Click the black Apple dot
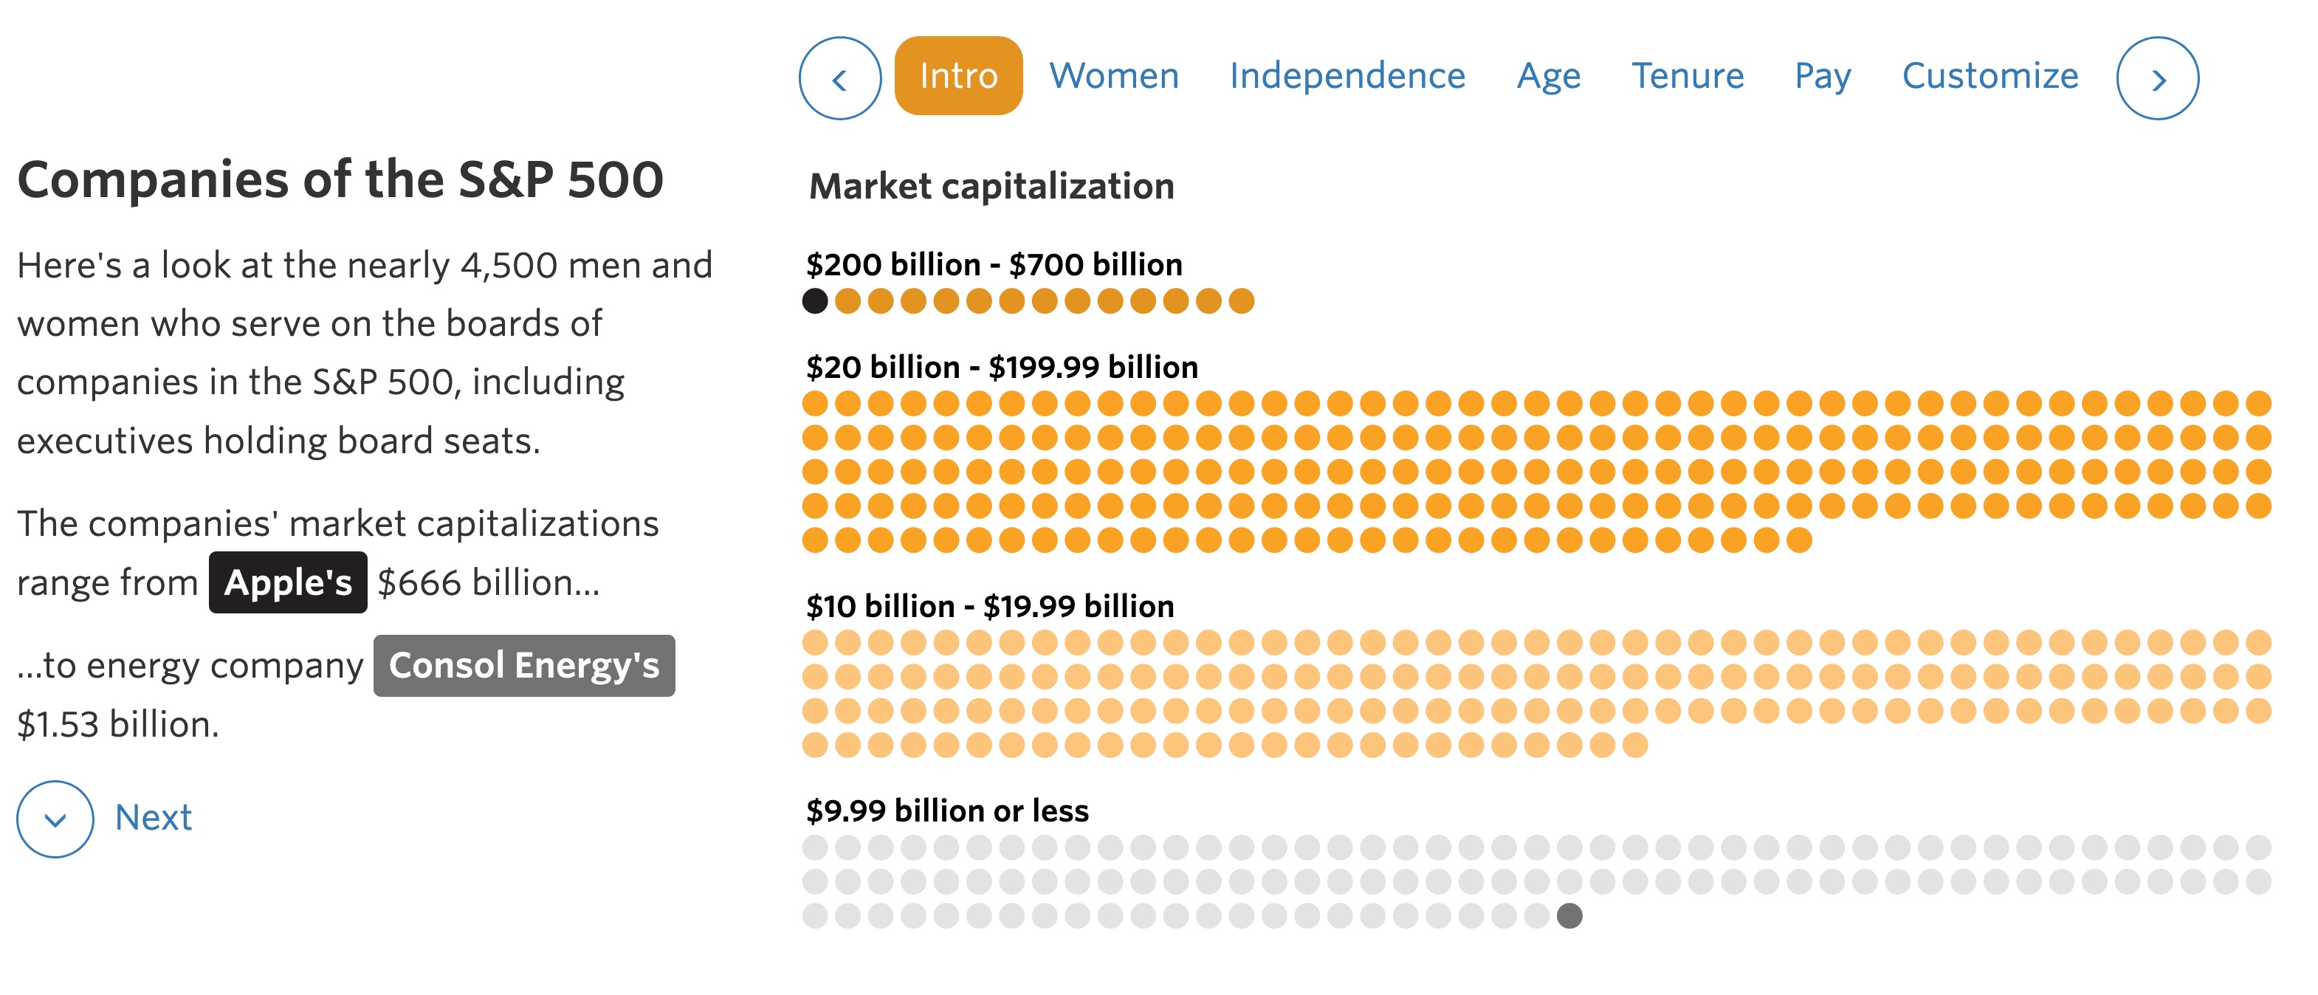Image resolution: width=2318 pixels, height=995 pixels. tap(815, 301)
